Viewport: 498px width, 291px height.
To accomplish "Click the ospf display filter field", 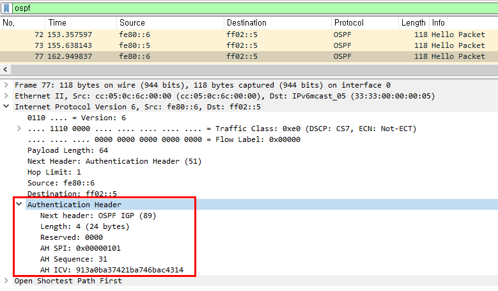I will (255, 8).
